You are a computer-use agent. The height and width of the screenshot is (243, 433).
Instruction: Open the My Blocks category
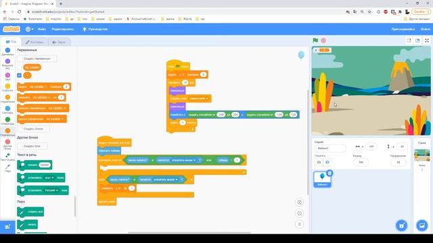pos(7,144)
